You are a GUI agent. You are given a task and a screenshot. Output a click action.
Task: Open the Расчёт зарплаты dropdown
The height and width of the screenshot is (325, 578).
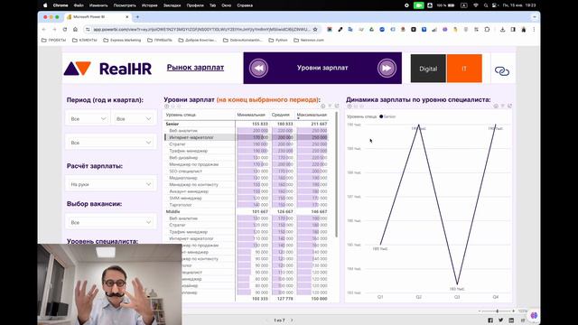click(111, 184)
